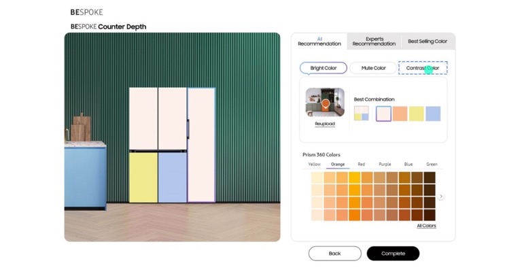Click the Complete button

click(393, 254)
